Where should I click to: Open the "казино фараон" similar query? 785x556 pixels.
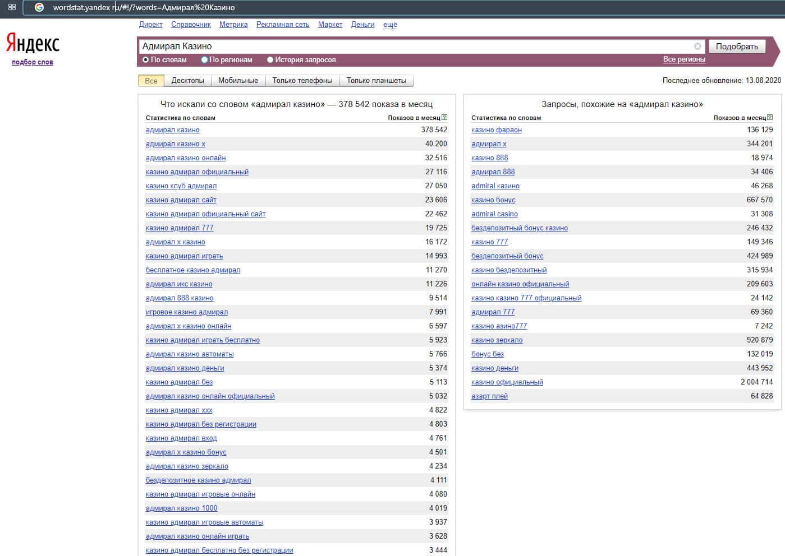pos(496,130)
